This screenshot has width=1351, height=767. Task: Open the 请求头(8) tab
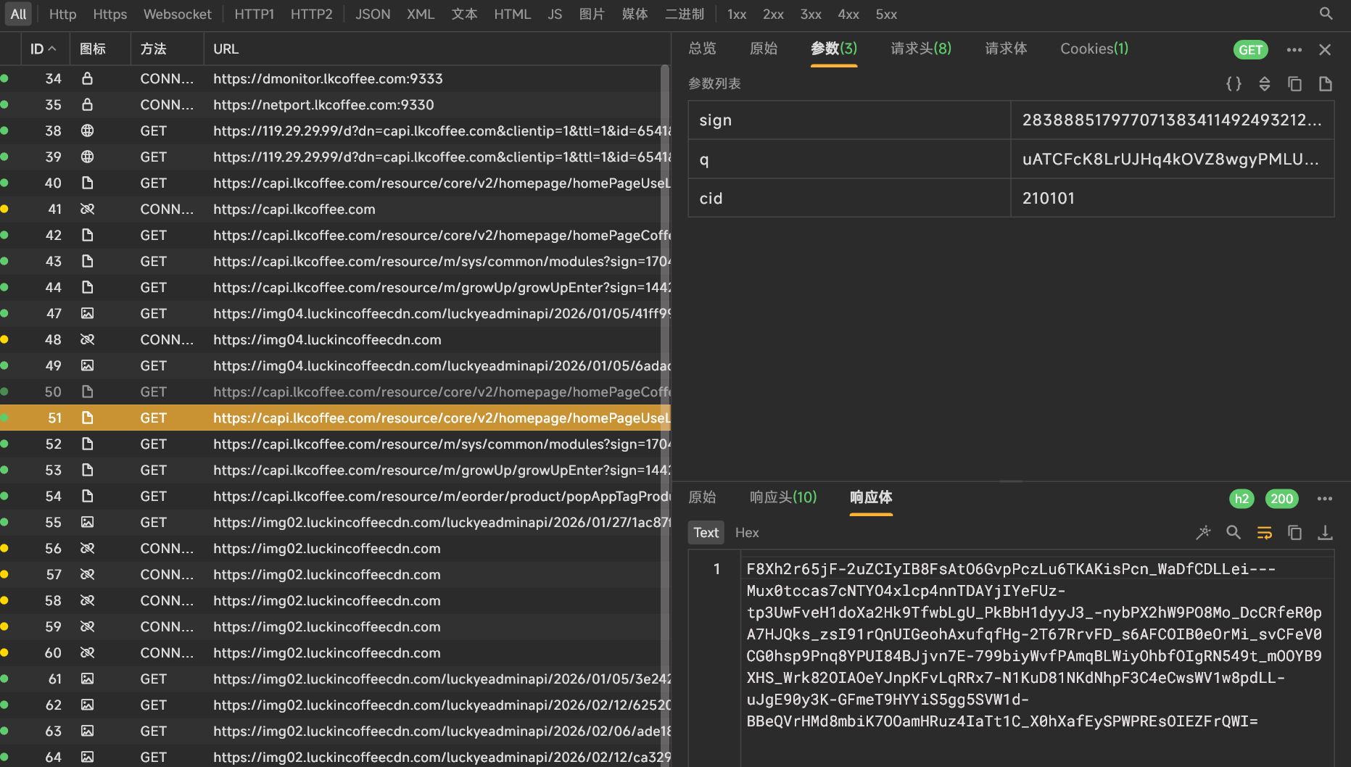click(x=920, y=49)
